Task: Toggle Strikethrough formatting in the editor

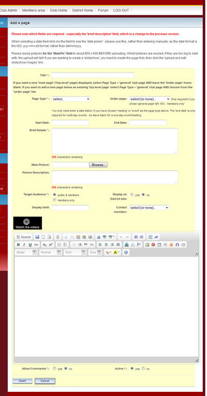Action: click(36, 245)
